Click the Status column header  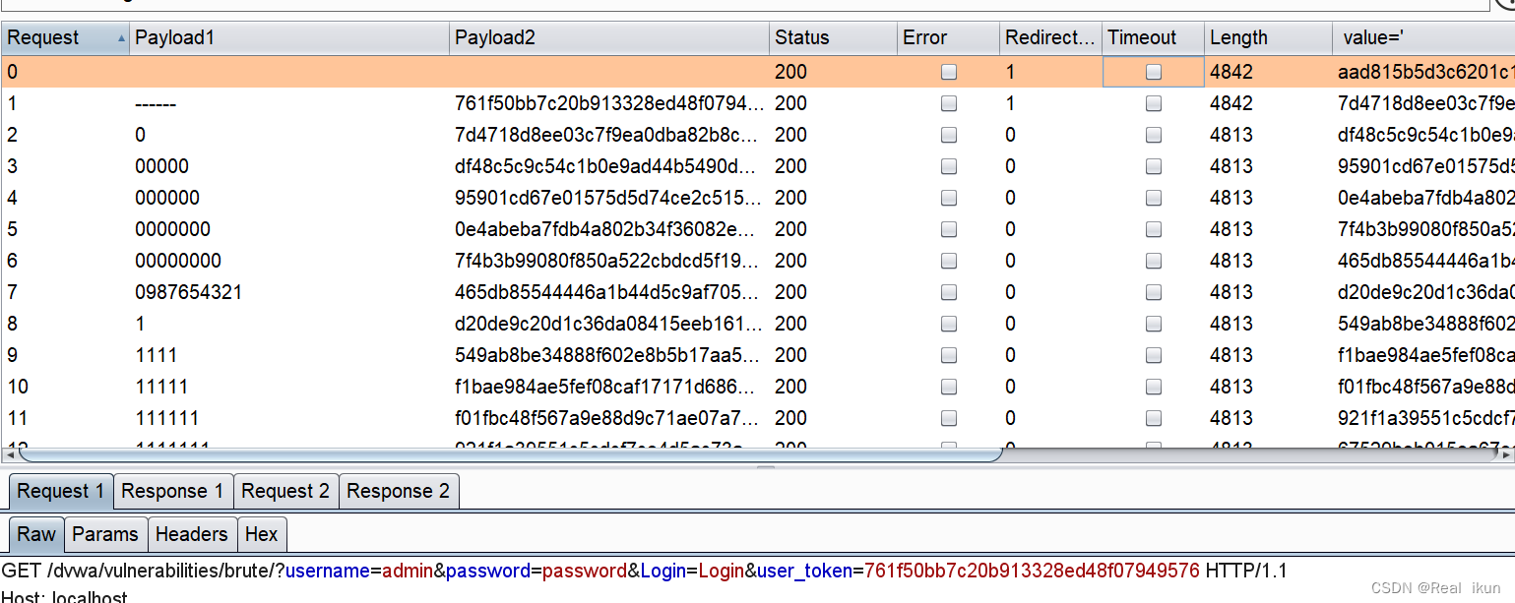(833, 37)
